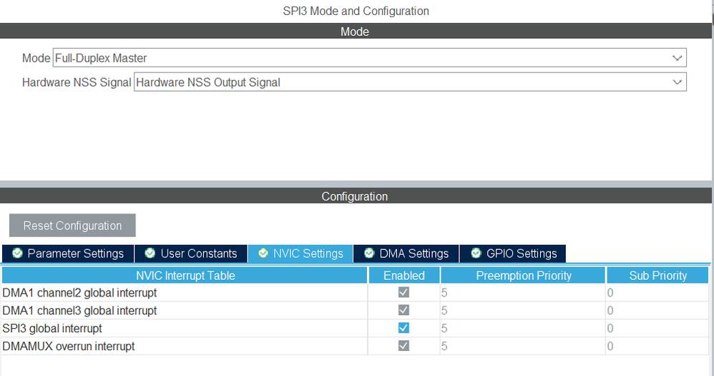
Task: Click the green check icon on Parameter Settings
Action: click(17, 253)
